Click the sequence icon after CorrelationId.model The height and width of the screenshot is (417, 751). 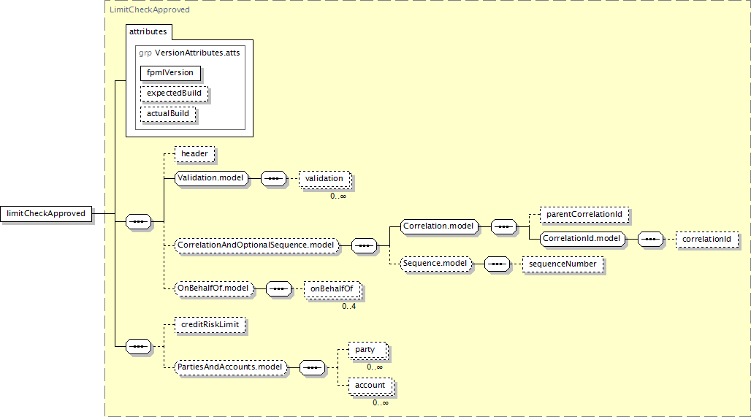pyautogui.click(x=650, y=239)
